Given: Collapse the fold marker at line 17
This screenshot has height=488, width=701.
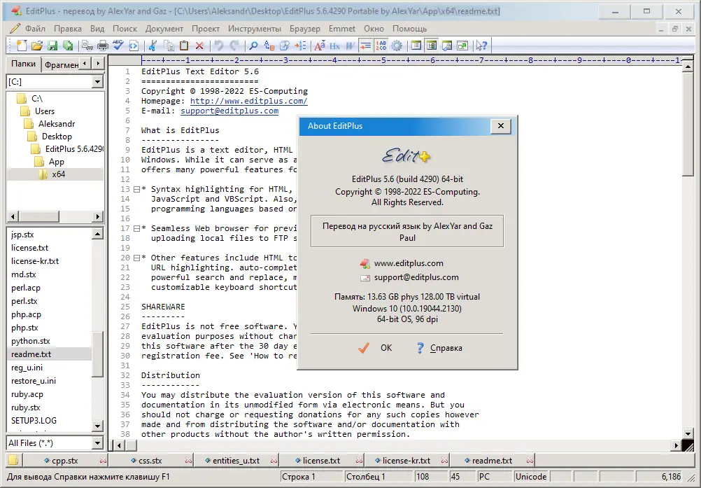Looking at the screenshot, I should point(137,228).
